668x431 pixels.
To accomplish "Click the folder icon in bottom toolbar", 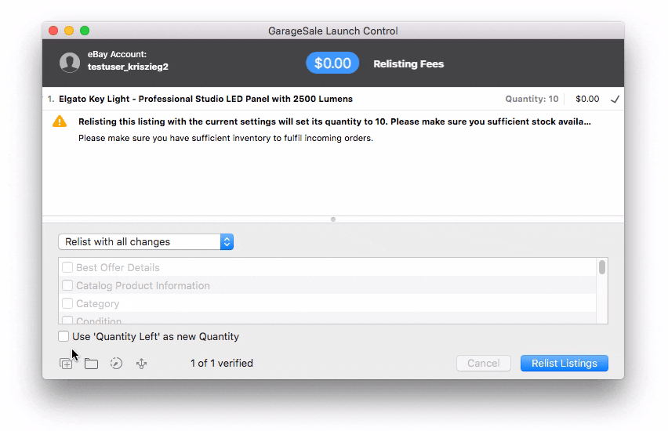I will 92,364.
